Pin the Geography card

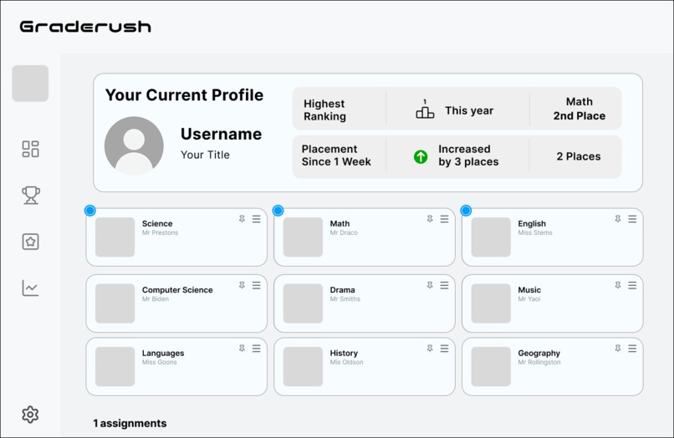coord(618,349)
